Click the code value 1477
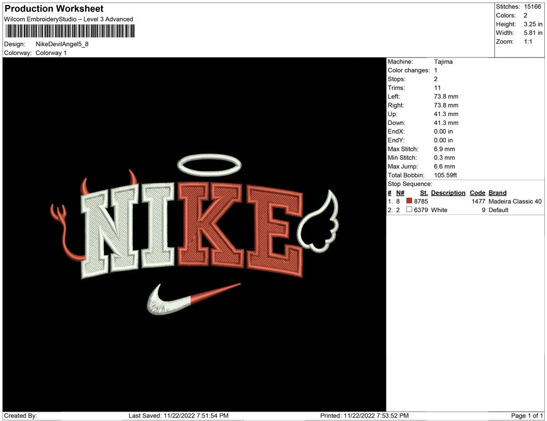The width and height of the screenshot is (547, 421). (478, 201)
